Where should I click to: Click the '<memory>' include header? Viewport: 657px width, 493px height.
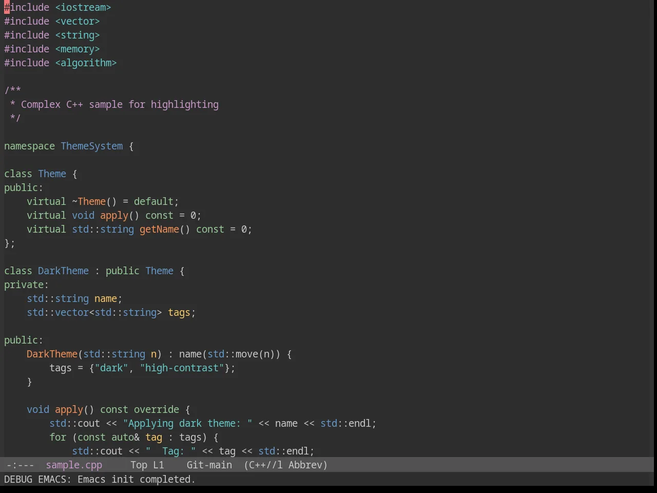coord(78,49)
